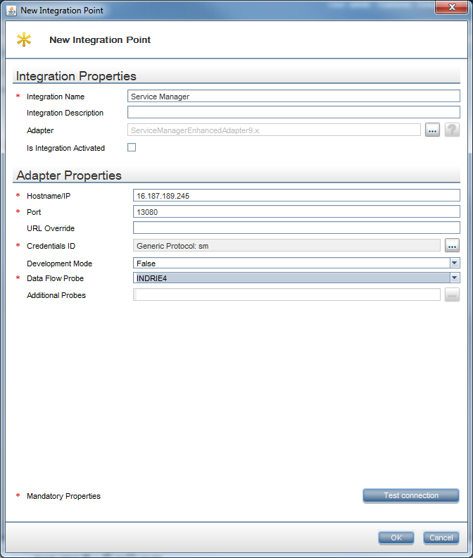Click the adapter help question mark icon
Image resolution: width=473 pixels, height=558 pixels.
coord(452,130)
